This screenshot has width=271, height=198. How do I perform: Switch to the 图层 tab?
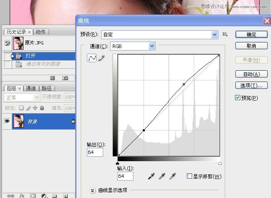pyautogui.click(x=11, y=88)
